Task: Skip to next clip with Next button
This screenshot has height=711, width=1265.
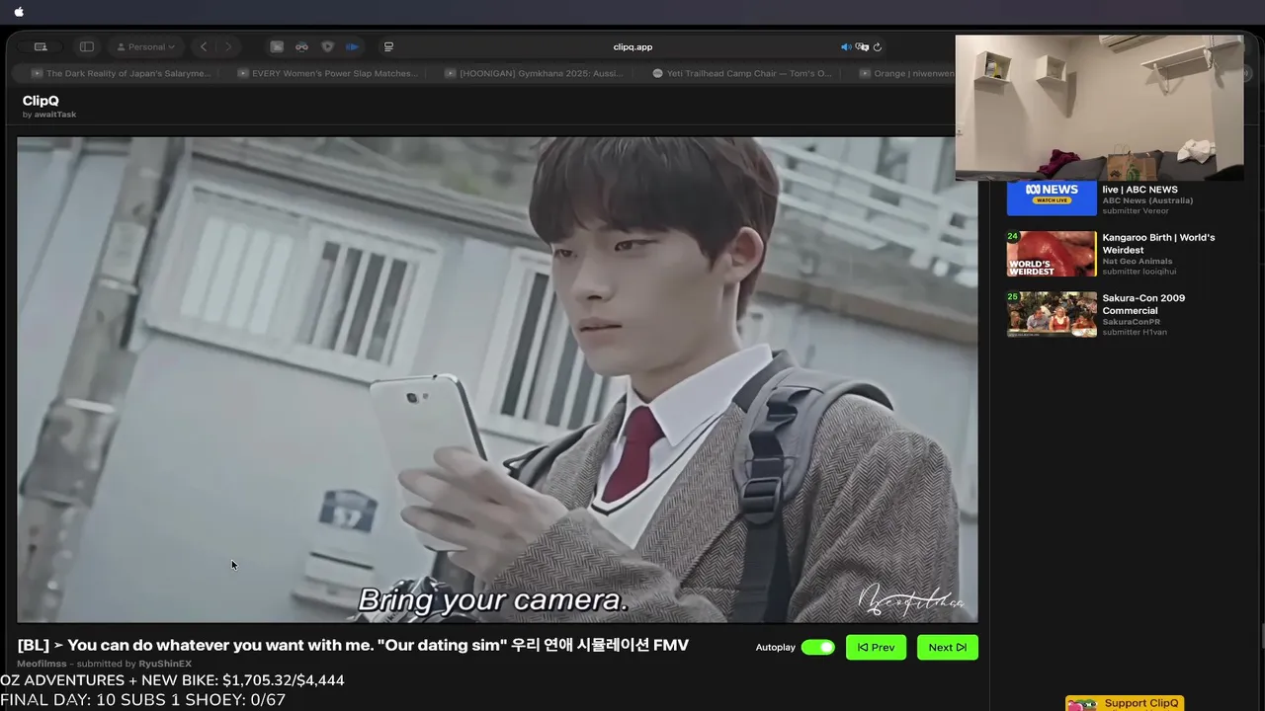Action: pyautogui.click(x=947, y=648)
